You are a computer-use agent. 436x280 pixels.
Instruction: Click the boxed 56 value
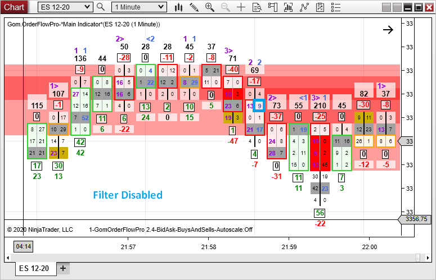[x=320, y=213]
